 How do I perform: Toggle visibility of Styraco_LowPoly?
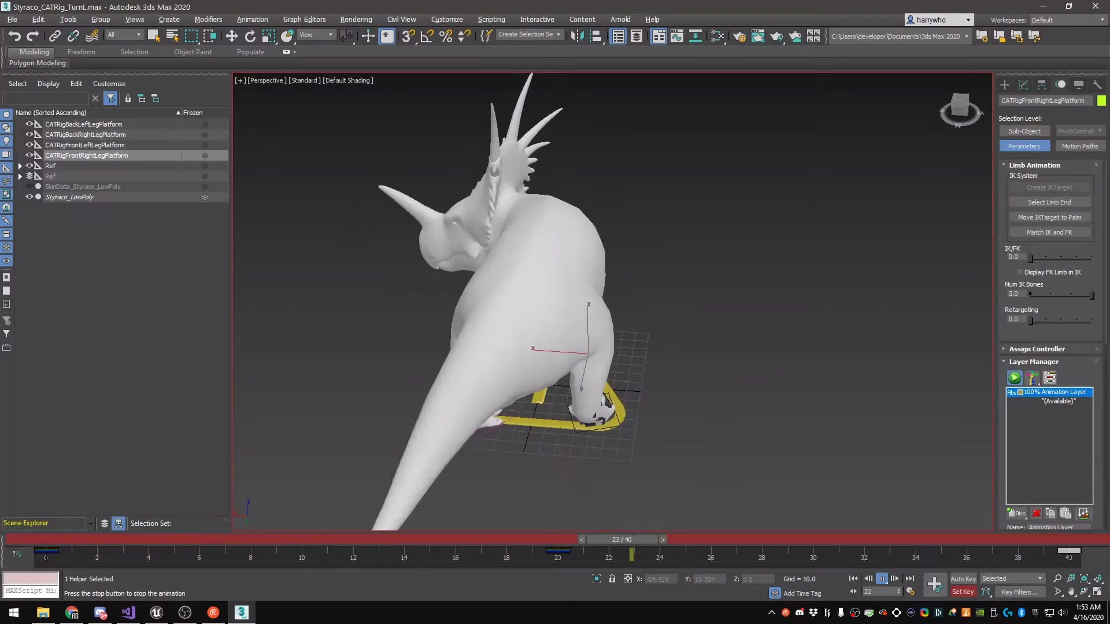pos(29,197)
